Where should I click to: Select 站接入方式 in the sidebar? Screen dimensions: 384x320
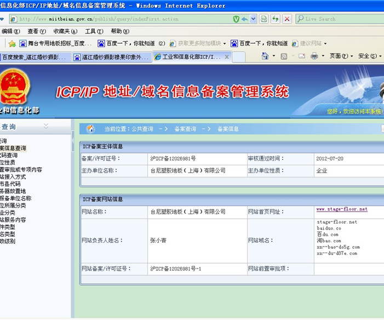[x=13, y=177]
